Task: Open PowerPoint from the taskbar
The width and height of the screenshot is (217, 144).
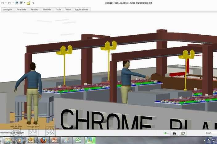Action: point(54,140)
